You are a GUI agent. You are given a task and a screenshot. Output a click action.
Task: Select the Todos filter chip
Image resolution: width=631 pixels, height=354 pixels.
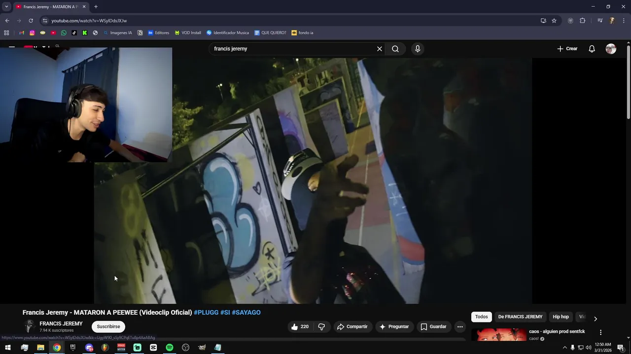482,317
